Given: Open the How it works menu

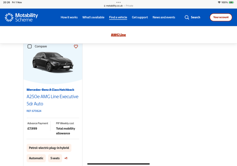Looking at the screenshot, I should pyautogui.click(x=69, y=17).
